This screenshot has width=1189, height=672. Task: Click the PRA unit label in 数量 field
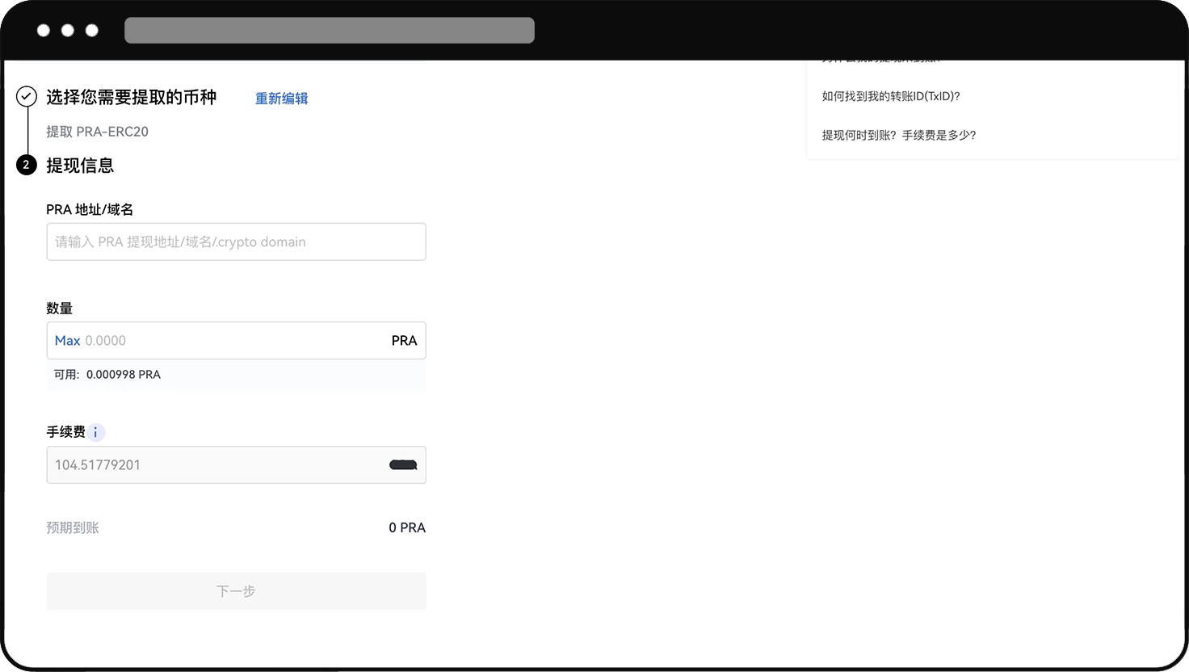[x=405, y=341]
